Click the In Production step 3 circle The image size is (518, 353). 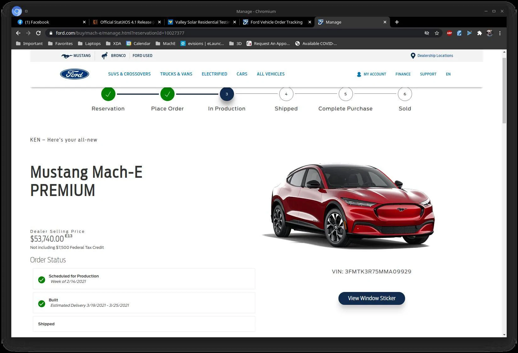pos(227,94)
